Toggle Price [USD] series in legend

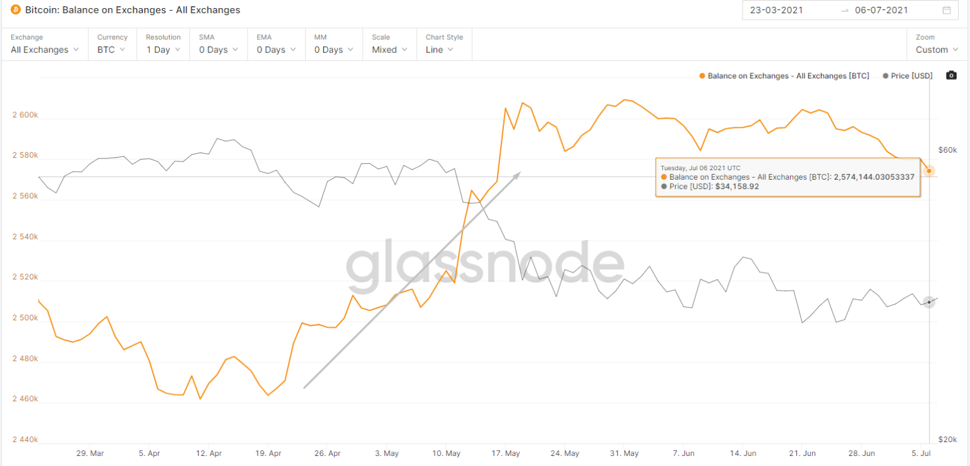[x=907, y=76]
